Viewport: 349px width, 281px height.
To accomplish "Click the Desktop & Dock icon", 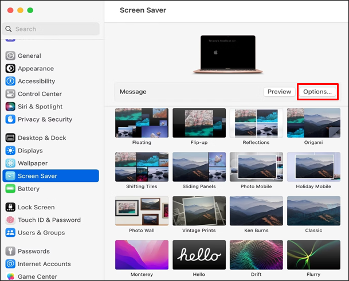I will pyautogui.click(x=10, y=138).
